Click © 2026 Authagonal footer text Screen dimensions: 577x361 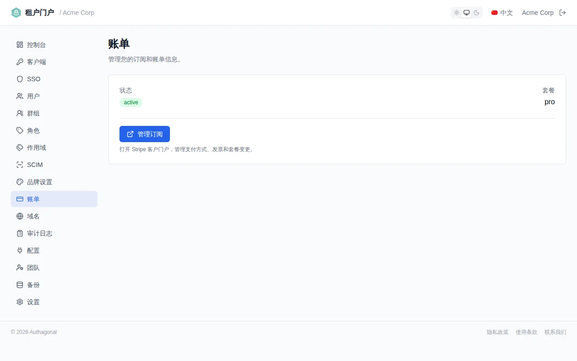point(34,332)
